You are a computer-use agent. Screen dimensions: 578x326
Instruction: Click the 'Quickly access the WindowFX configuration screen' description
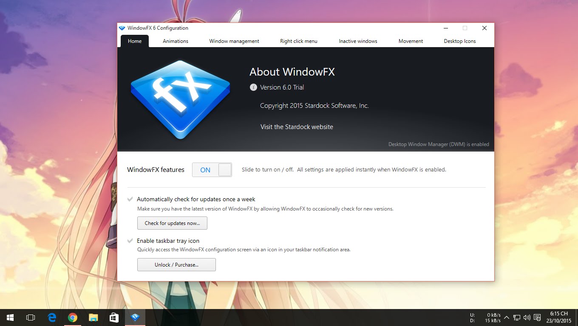coord(244,250)
